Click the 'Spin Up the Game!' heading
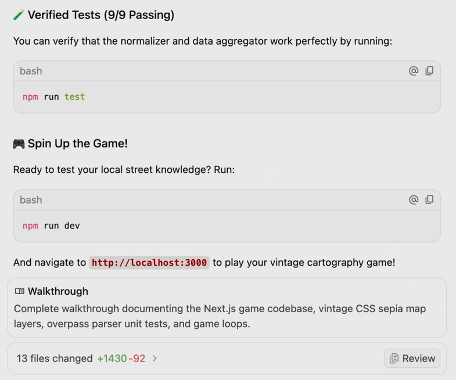The image size is (456, 380). click(78, 143)
